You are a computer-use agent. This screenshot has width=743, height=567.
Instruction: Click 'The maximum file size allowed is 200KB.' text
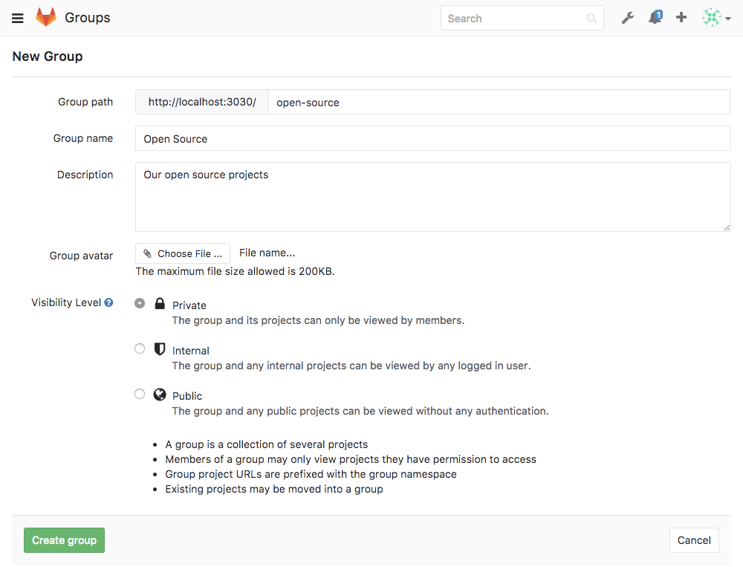point(235,271)
